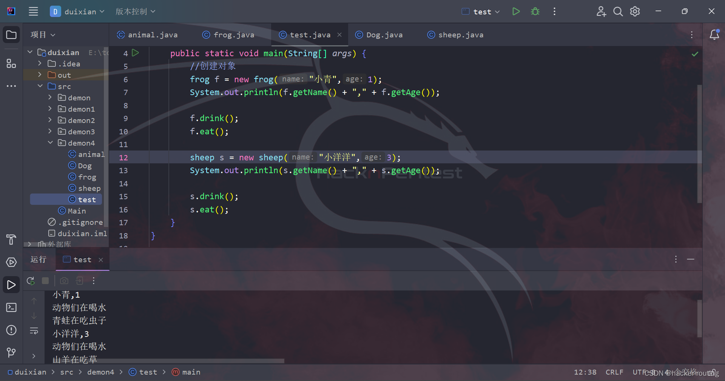Rerun test with the rerun icon
Viewport: 725px width, 381px height.
(31, 281)
